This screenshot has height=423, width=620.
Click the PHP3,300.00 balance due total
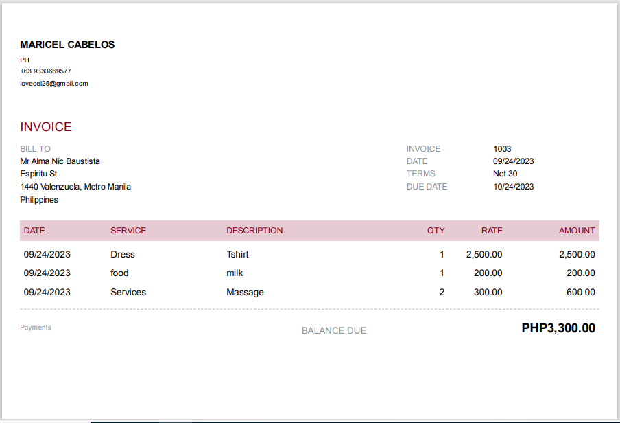point(558,328)
